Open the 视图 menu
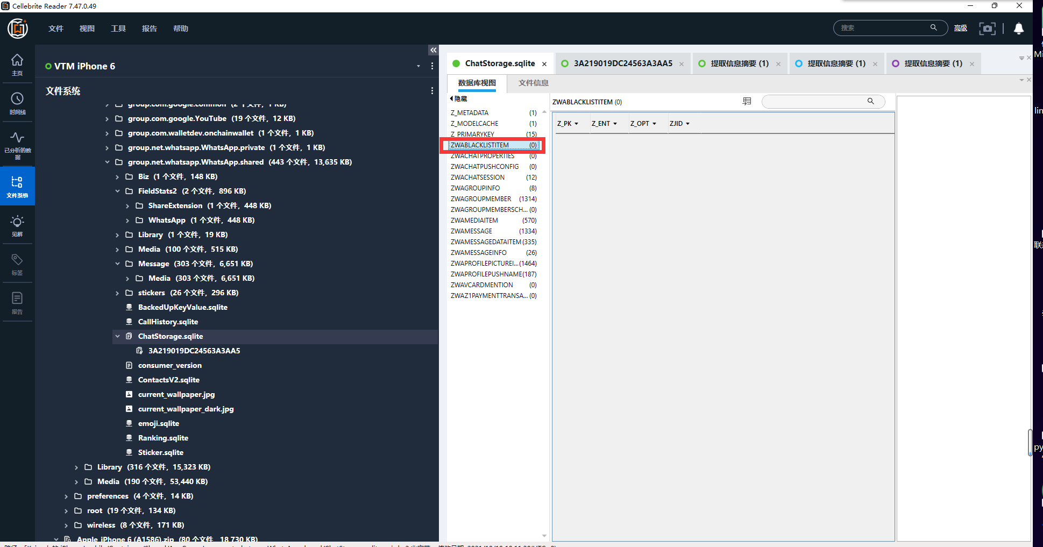The height and width of the screenshot is (547, 1043). (87, 29)
